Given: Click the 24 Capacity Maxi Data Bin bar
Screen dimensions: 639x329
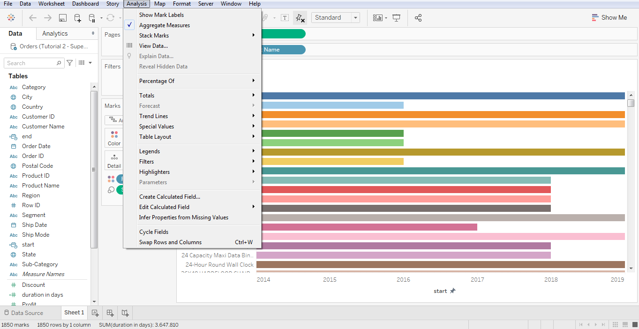Looking at the screenshot, I should (x=404, y=255).
